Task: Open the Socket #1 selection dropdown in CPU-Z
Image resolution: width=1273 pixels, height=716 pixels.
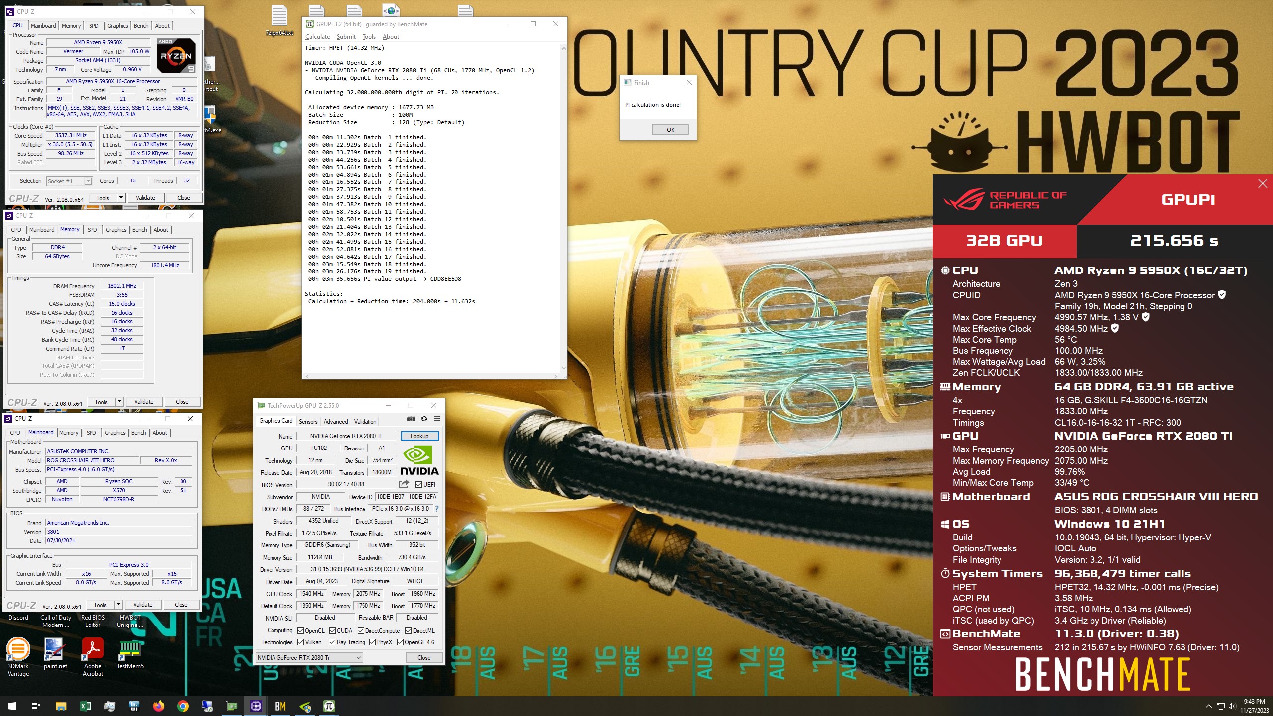Action: pos(69,181)
